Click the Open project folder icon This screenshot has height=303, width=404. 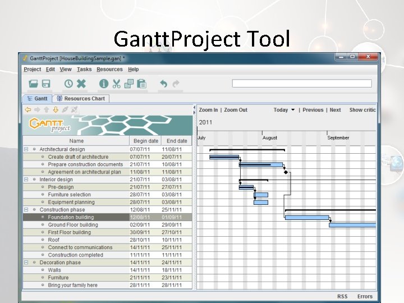34,84
